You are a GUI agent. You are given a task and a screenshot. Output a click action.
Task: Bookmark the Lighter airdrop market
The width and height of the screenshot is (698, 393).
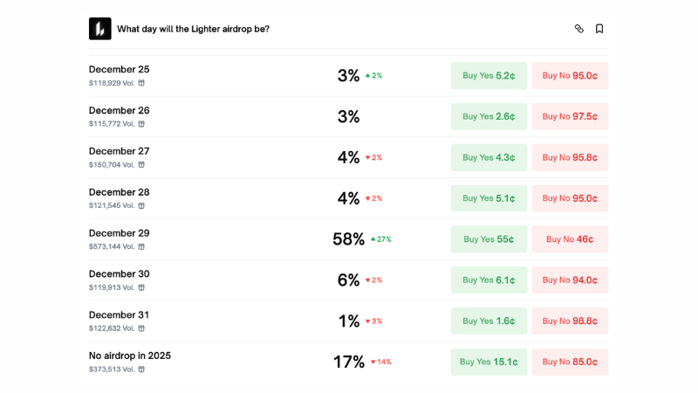pyautogui.click(x=599, y=29)
